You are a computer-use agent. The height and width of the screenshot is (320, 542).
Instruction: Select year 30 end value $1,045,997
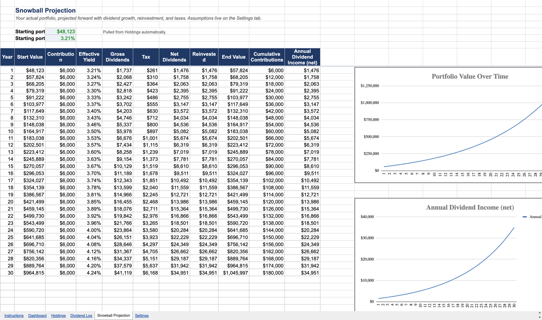tap(234, 273)
